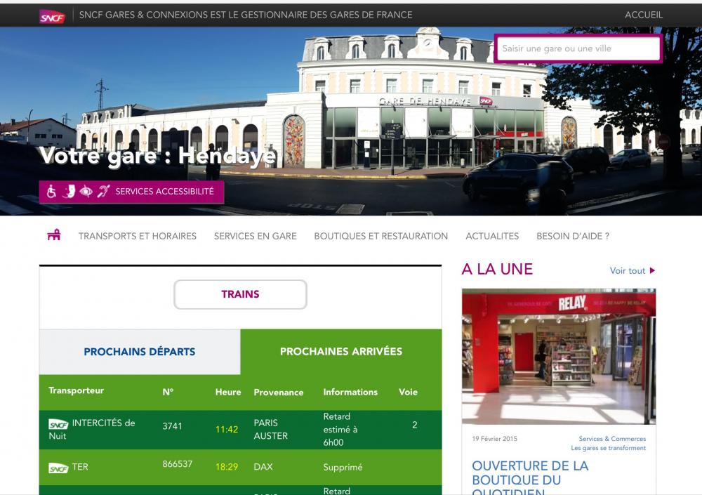Viewport: 702px width, 495px height.
Task: Click the arrow next to Voir tout
Action: (x=652, y=270)
